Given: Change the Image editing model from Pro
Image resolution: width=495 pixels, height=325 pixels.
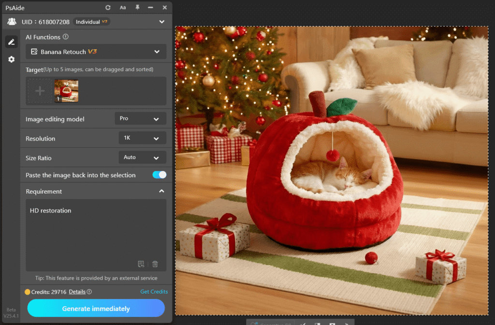Looking at the screenshot, I should pyautogui.click(x=140, y=118).
